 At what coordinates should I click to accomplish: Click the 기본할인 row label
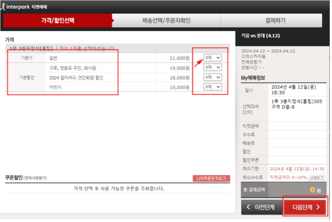(27, 78)
